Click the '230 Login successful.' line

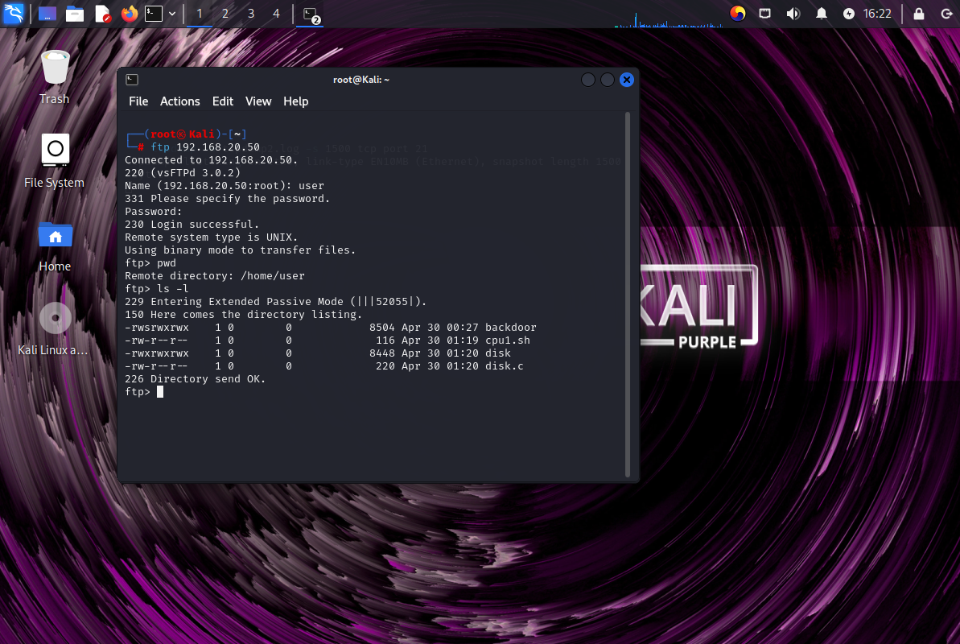pyautogui.click(x=192, y=225)
